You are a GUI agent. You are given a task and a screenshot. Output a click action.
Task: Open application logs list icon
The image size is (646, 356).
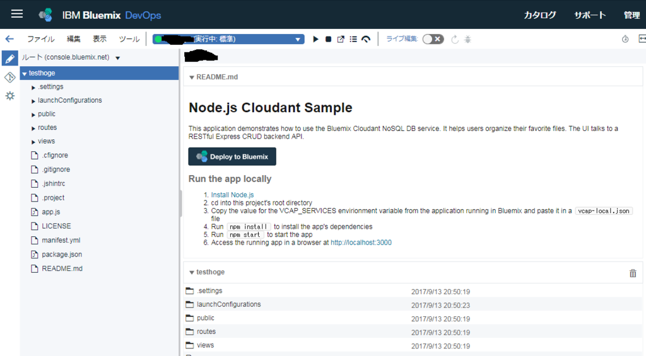353,39
